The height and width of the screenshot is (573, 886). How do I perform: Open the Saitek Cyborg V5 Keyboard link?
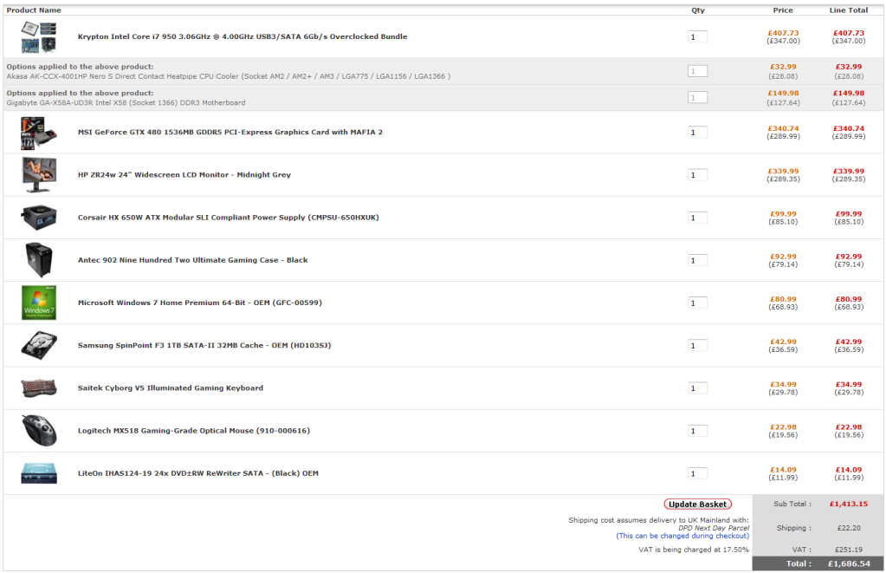pyautogui.click(x=171, y=388)
